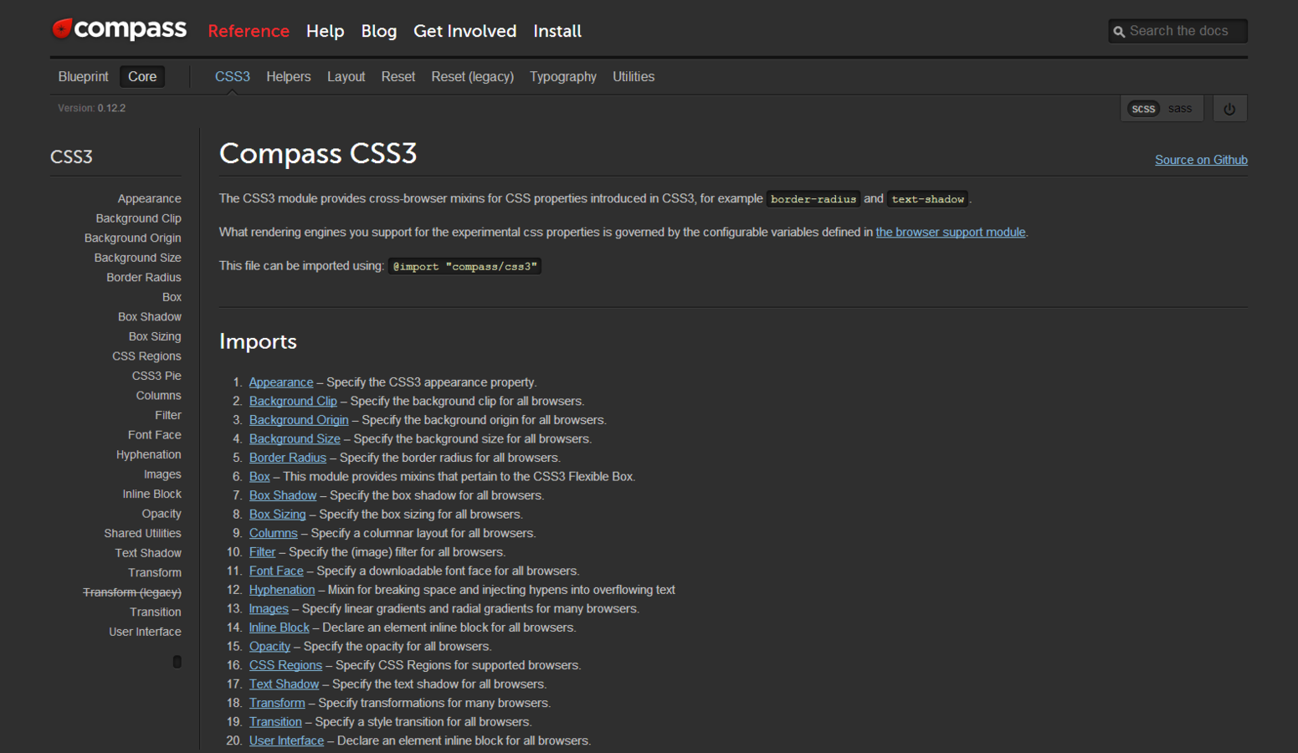This screenshot has height=753, width=1298.
Task: Open the Install page
Action: [x=557, y=31]
